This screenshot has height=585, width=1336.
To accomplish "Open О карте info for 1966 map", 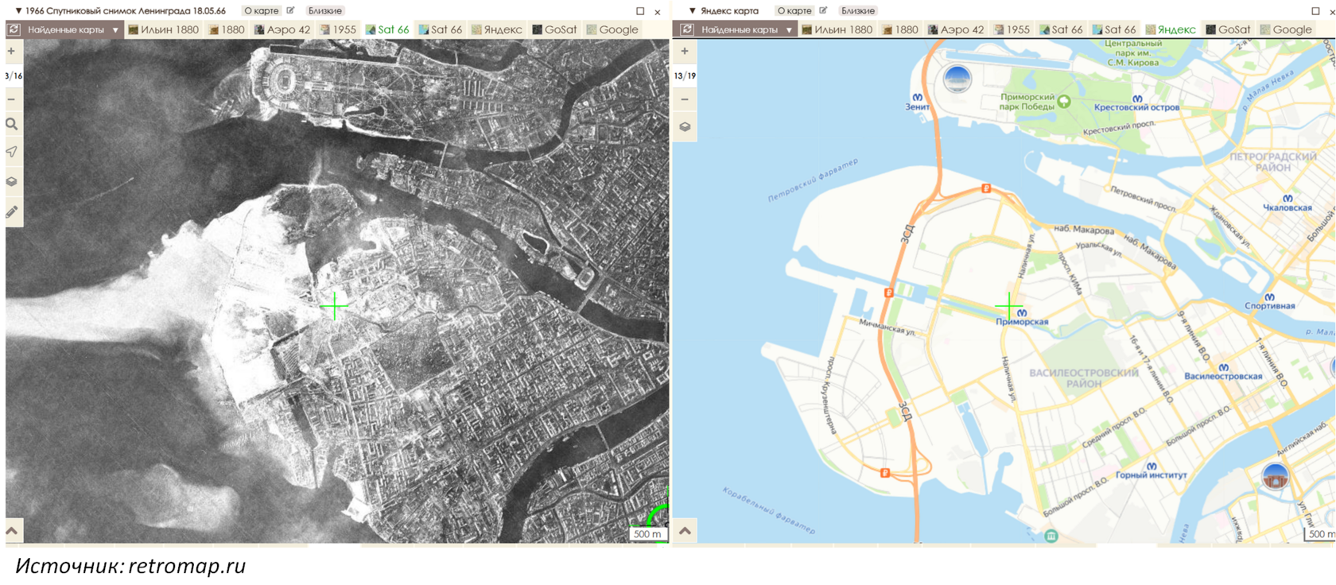I will point(261,10).
